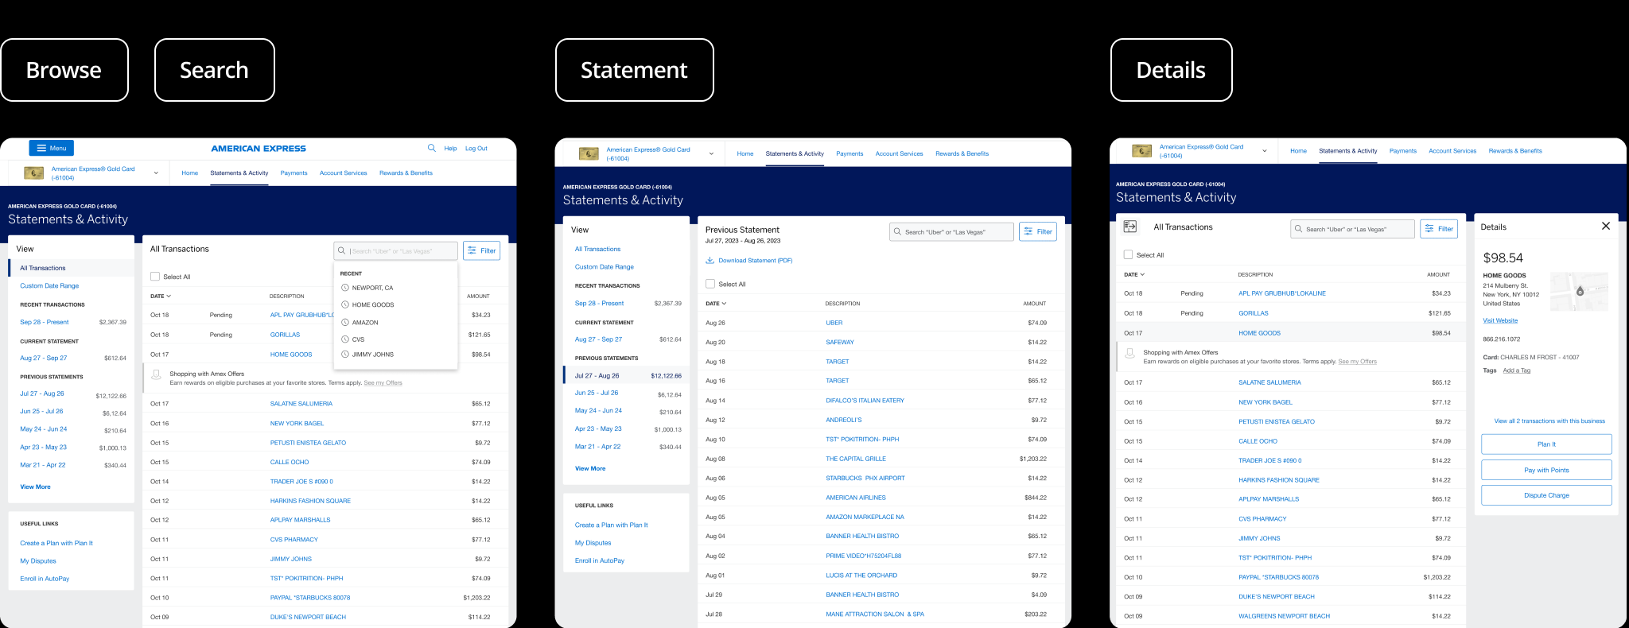Open SALATNE SALUMERIA transaction in Details screen
The height and width of the screenshot is (628, 1629).
pos(1270,382)
